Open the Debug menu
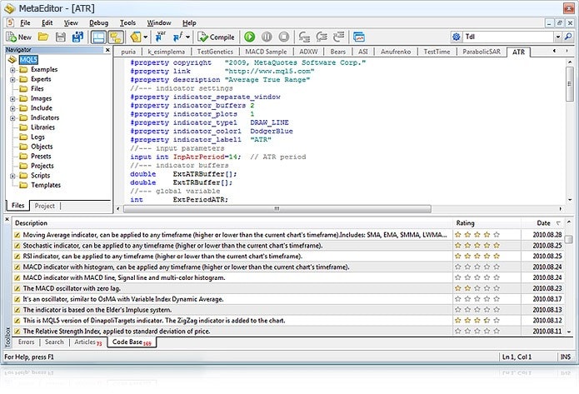The height and width of the screenshot is (394, 579). coord(98,22)
